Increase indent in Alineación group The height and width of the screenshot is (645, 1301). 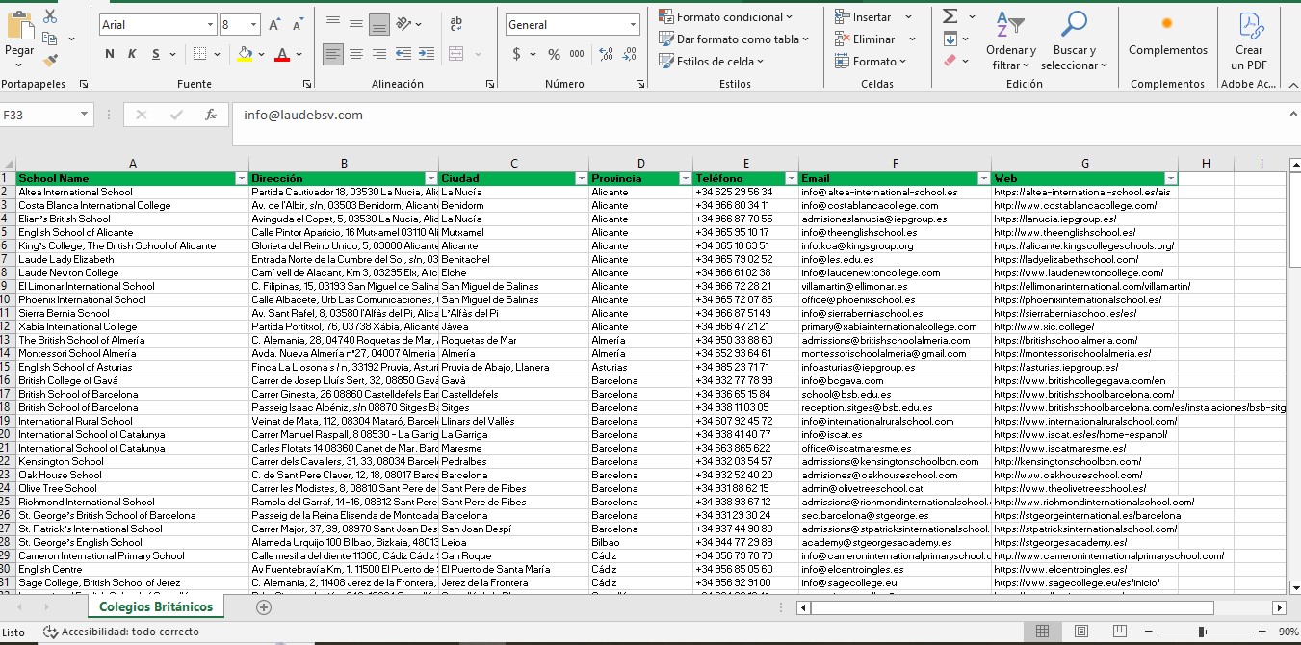click(429, 54)
